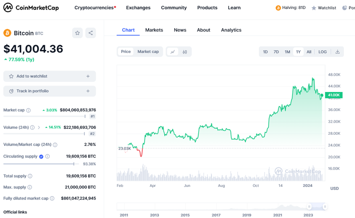Click the CoinMarketCap logo
Image resolution: width=355 pixels, height=218 pixels.
click(x=31, y=8)
